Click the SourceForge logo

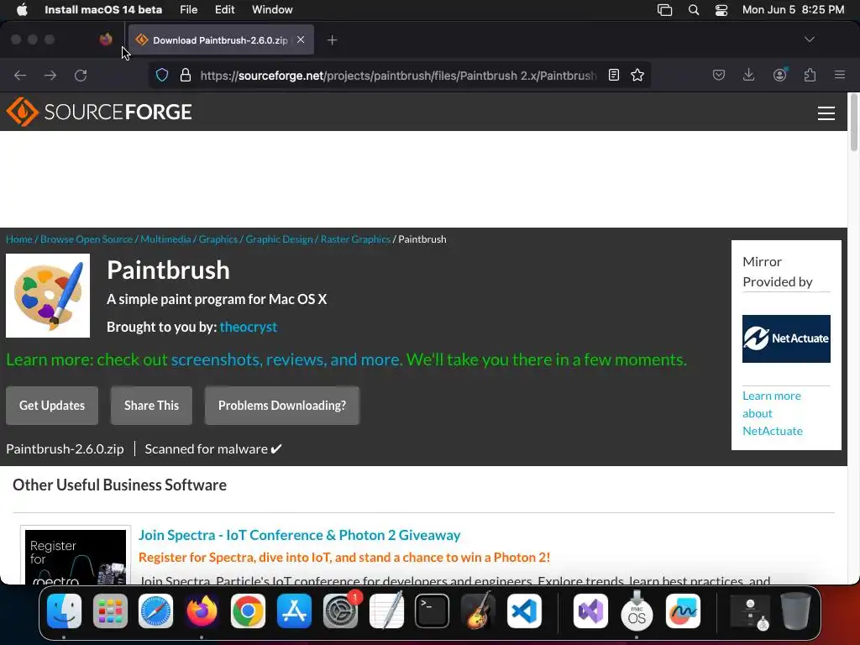tap(99, 112)
